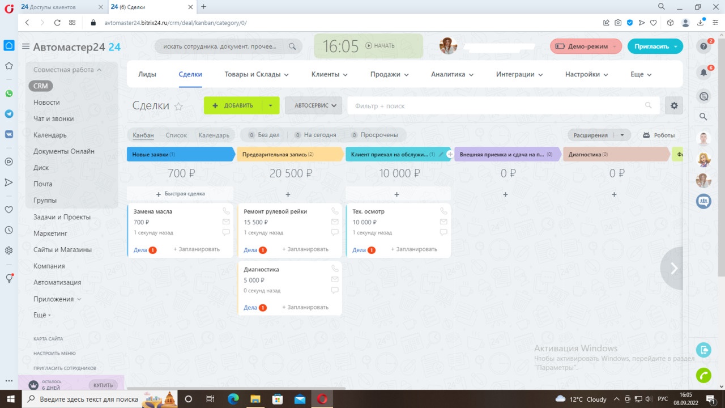Filter deals by На сегодня counter
This screenshot has width=725, height=408.
tap(315, 135)
